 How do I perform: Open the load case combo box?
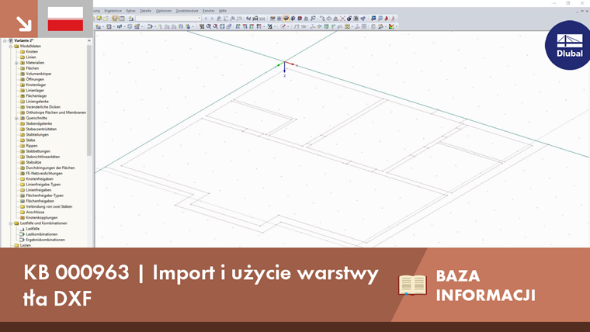click(x=168, y=19)
